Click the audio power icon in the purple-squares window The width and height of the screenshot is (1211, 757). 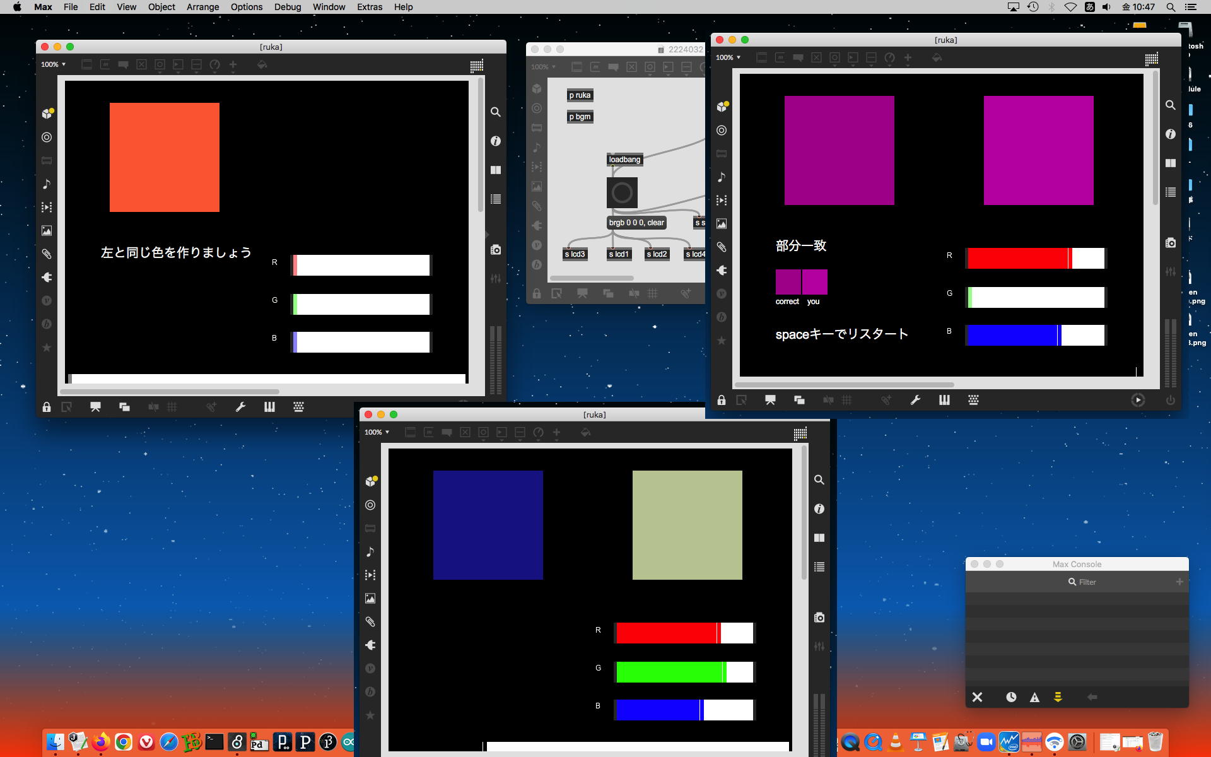click(1171, 400)
